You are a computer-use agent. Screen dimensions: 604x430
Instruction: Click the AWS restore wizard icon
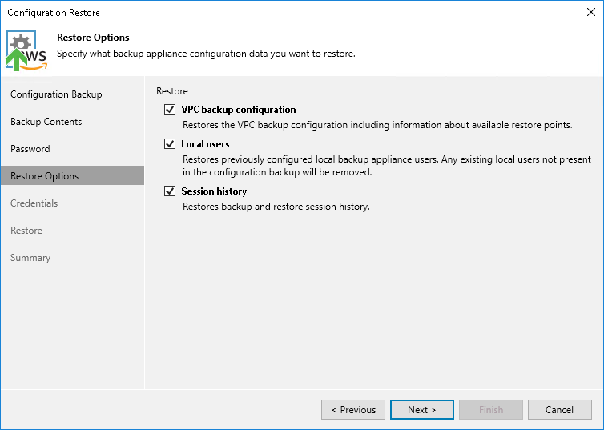(26, 51)
